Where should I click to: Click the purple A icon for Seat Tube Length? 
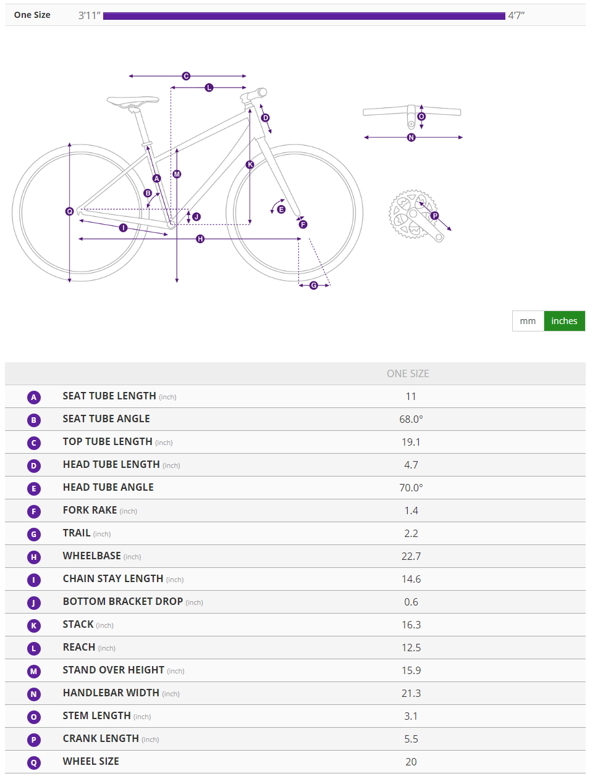[x=34, y=398]
